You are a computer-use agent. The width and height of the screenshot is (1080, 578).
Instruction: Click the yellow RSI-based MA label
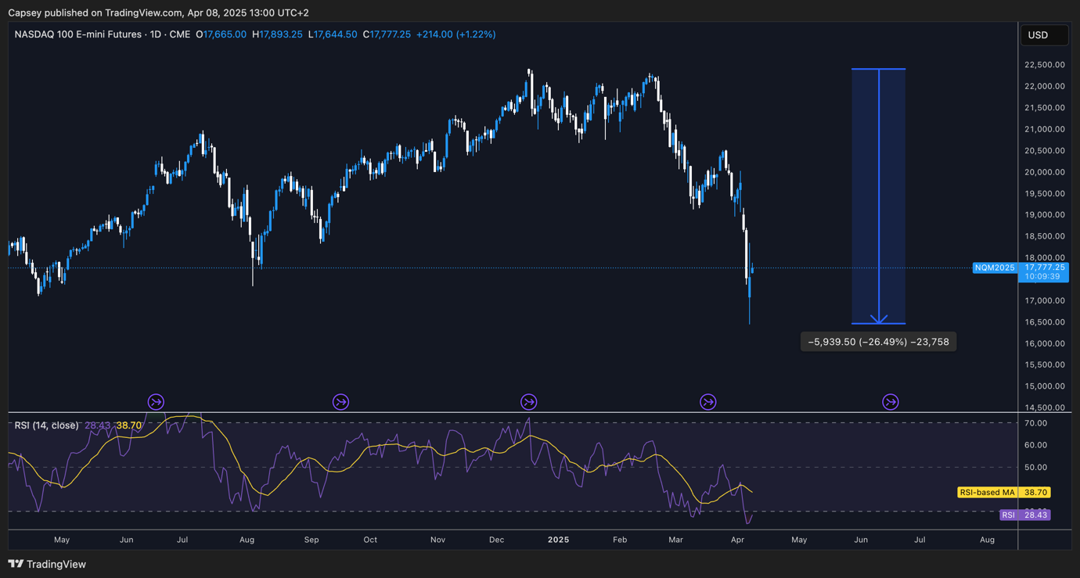click(988, 493)
